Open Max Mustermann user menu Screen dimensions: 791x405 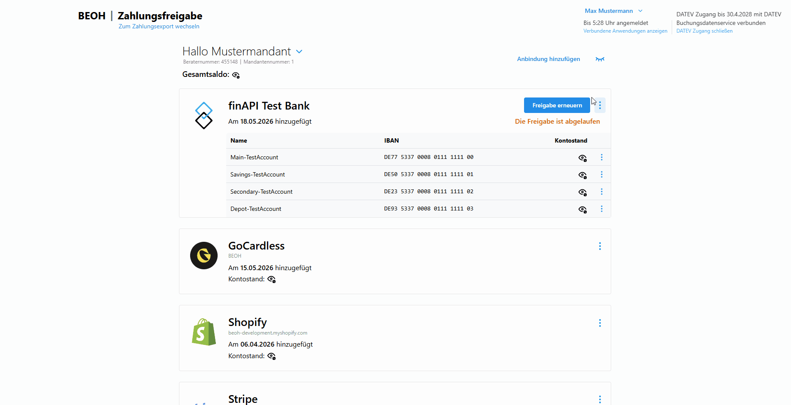click(613, 11)
